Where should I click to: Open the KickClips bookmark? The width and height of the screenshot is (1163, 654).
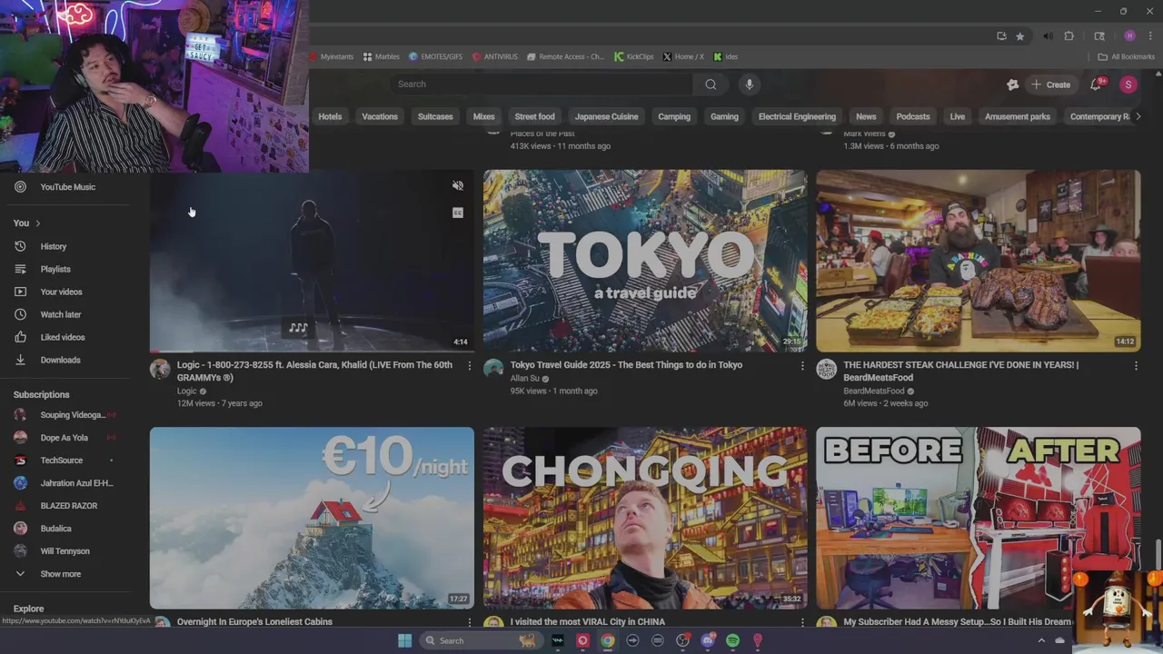(634, 56)
